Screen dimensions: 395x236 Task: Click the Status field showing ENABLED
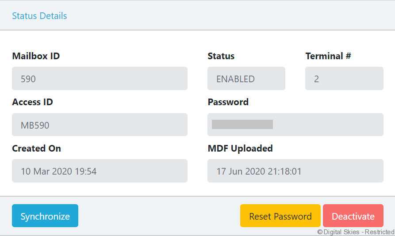coord(246,79)
